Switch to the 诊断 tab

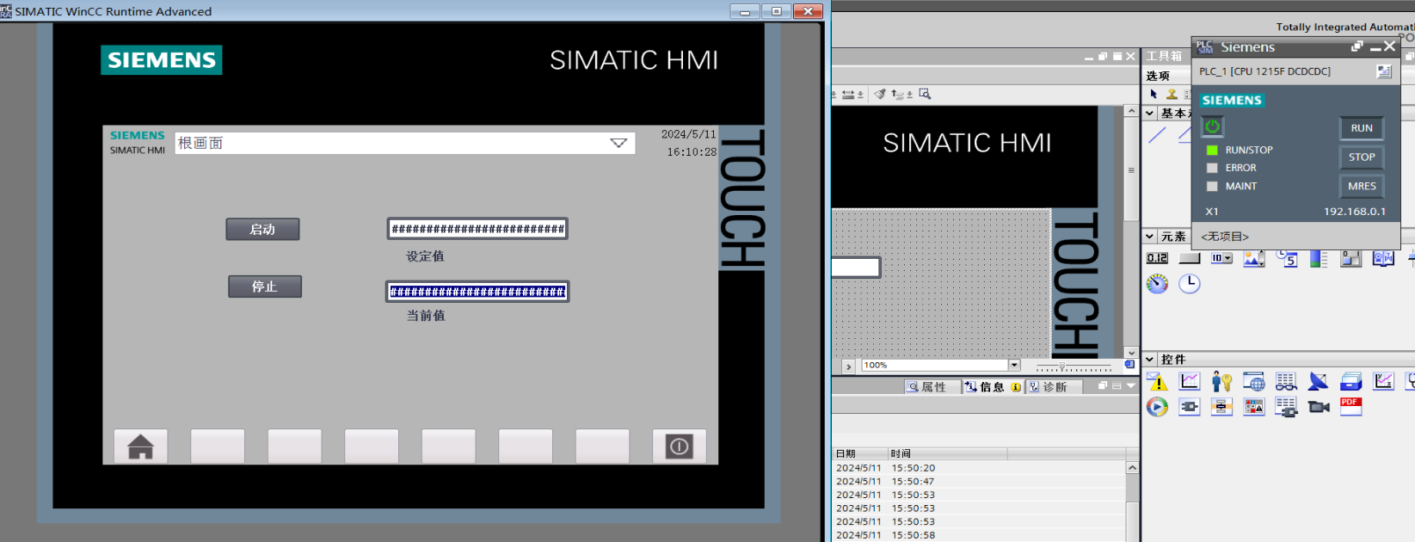click(x=1049, y=387)
